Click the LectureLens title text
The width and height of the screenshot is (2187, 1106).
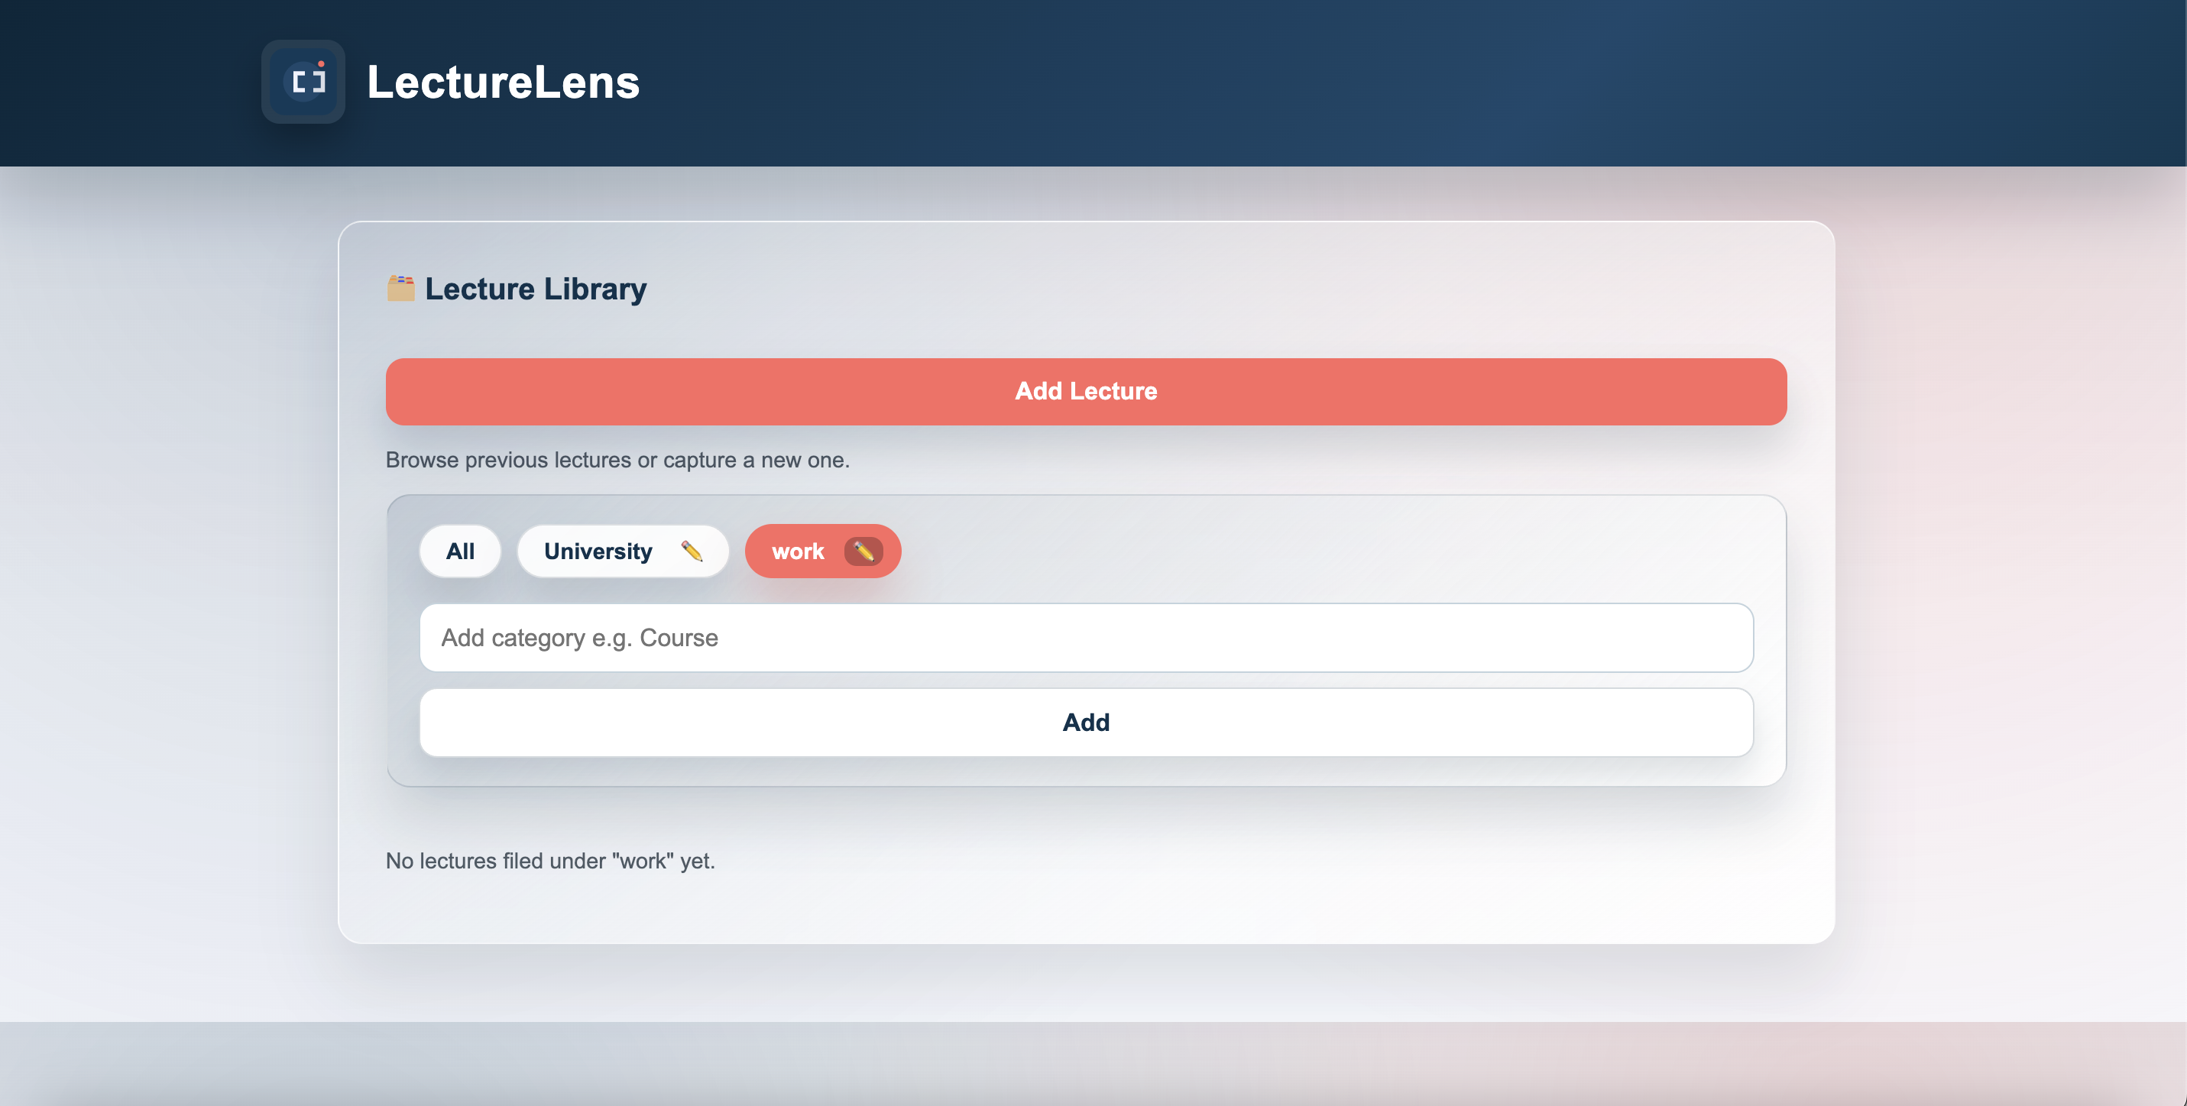point(503,82)
